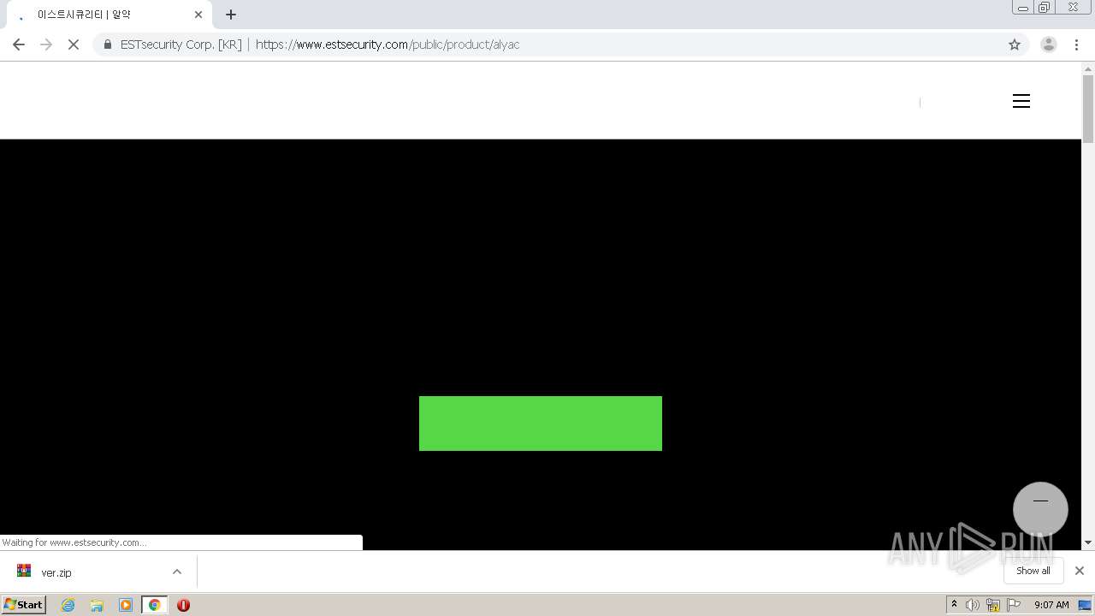Image resolution: width=1095 pixels, height=616 pixels.
Task: Close the downloads bar
Action: (1079, 571)
